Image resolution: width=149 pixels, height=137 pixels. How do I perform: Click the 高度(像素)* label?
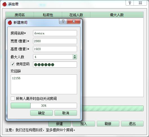[x=20, y=49]
